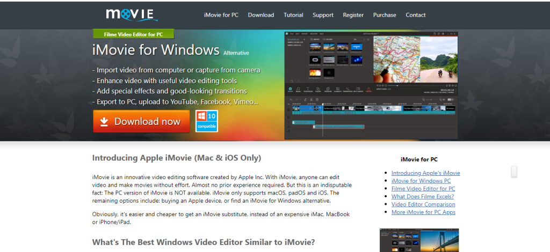
Task: Open the small Filme thumbnail below sidebar links
Action: pyautogui.click(x=419, y=240)
